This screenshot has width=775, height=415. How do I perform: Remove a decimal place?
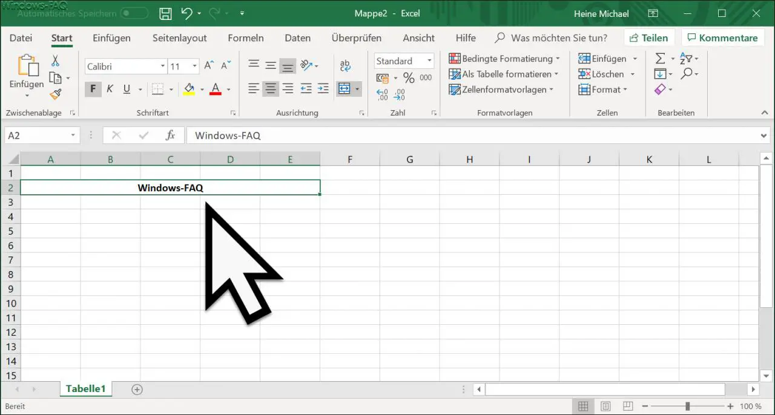[399, 94]
